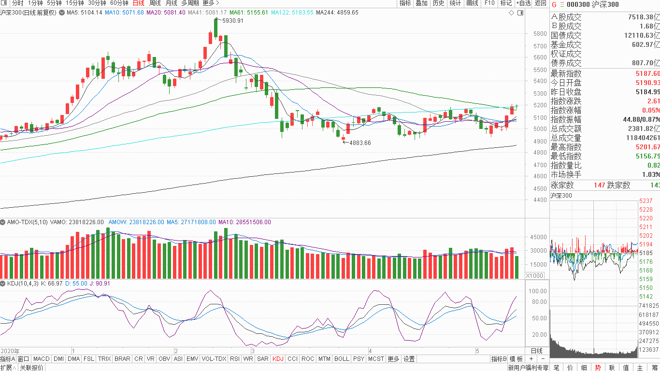660x371 pixels.
Task: Select the VOL-TDX indicator
Action: (x=214, y=359)
